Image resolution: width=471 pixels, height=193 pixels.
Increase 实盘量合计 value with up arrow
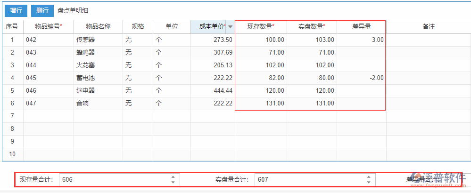pos(369,177)
